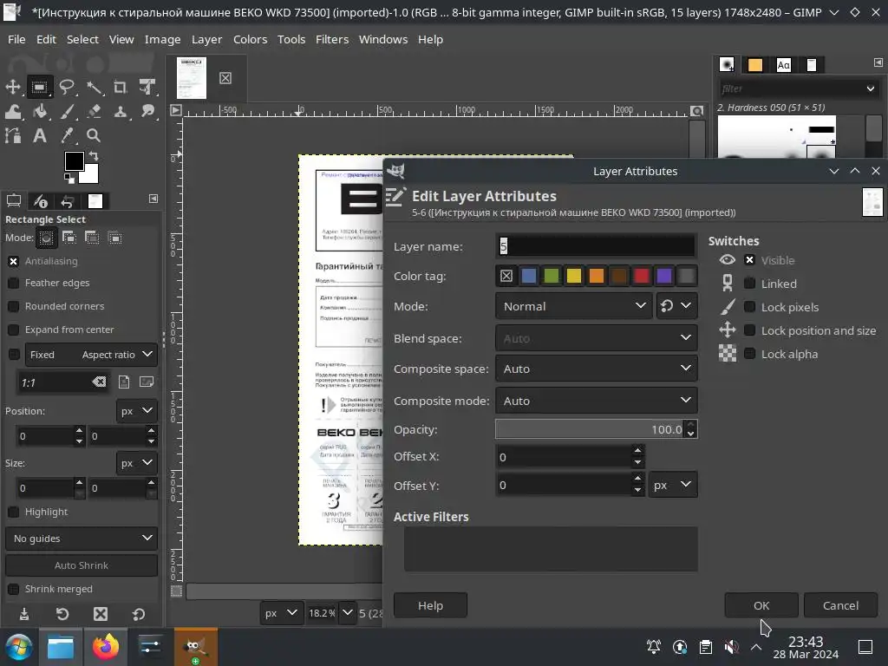The width and height of the screenshot is (888, 666).
Task: Open the taskbar volume icon
Action: 731,647
